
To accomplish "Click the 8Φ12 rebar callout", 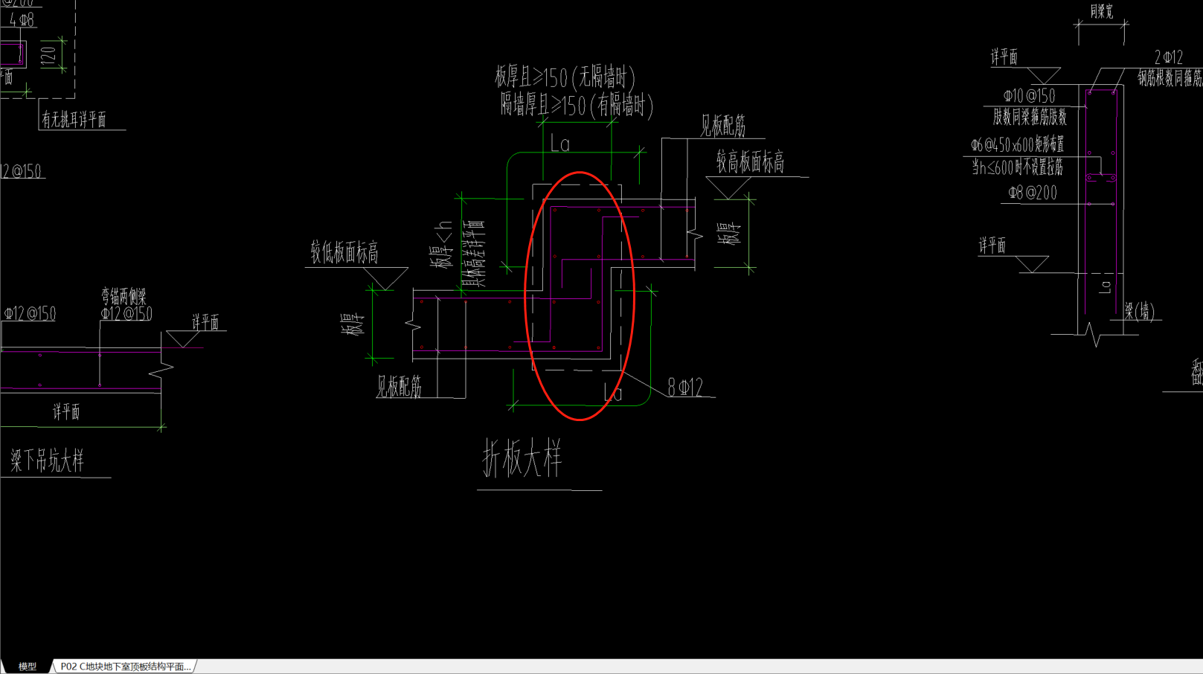I will point(684,387).
